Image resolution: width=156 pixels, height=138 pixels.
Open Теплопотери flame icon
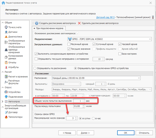(x=6, y=117)
